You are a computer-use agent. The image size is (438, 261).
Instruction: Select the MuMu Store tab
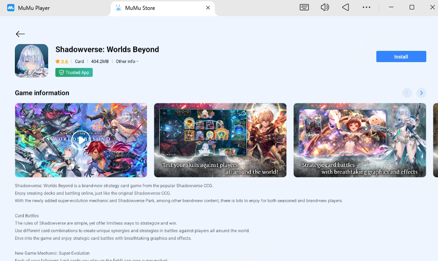click(x=163, y=8)
